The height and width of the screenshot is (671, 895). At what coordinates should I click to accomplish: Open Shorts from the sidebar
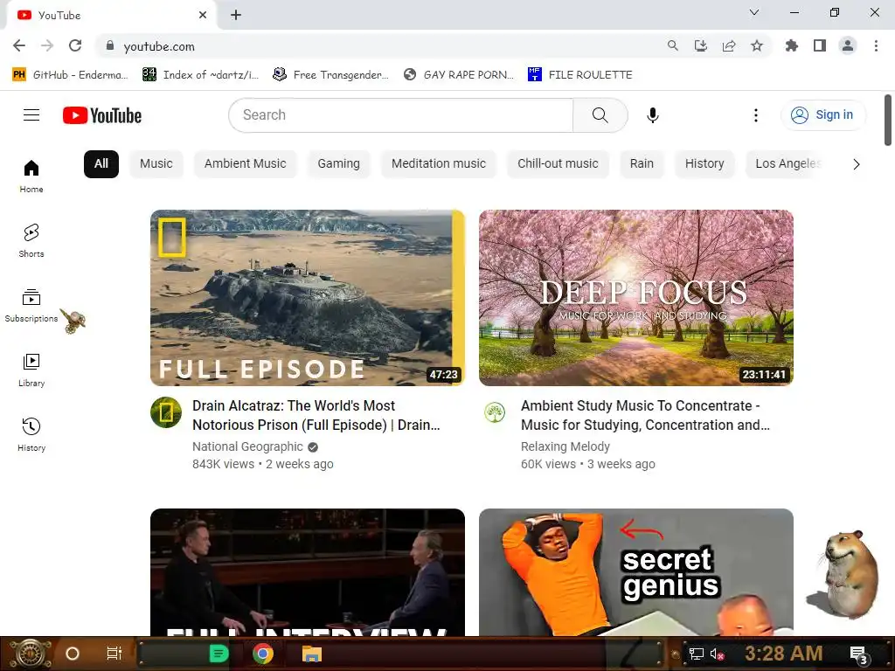(31, 241)
